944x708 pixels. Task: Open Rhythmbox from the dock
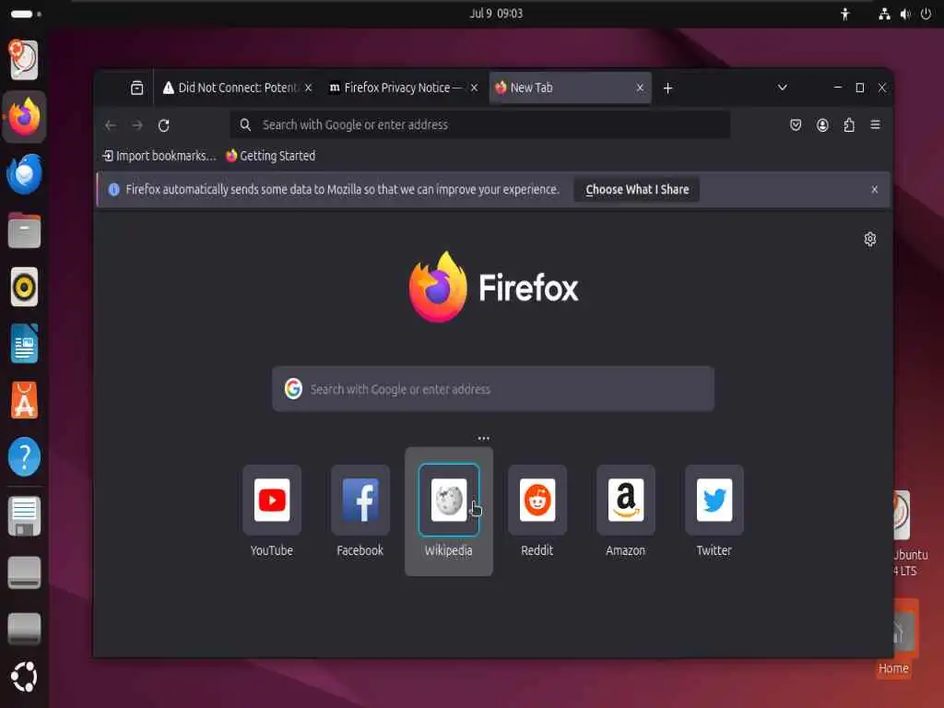24,288
